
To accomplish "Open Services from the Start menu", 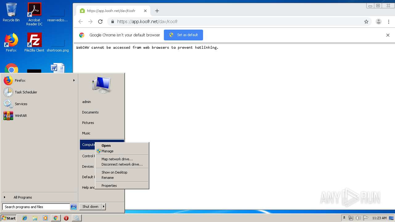I will (39, 104).
